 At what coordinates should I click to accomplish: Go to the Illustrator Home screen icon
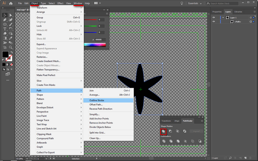pos(11,3)
